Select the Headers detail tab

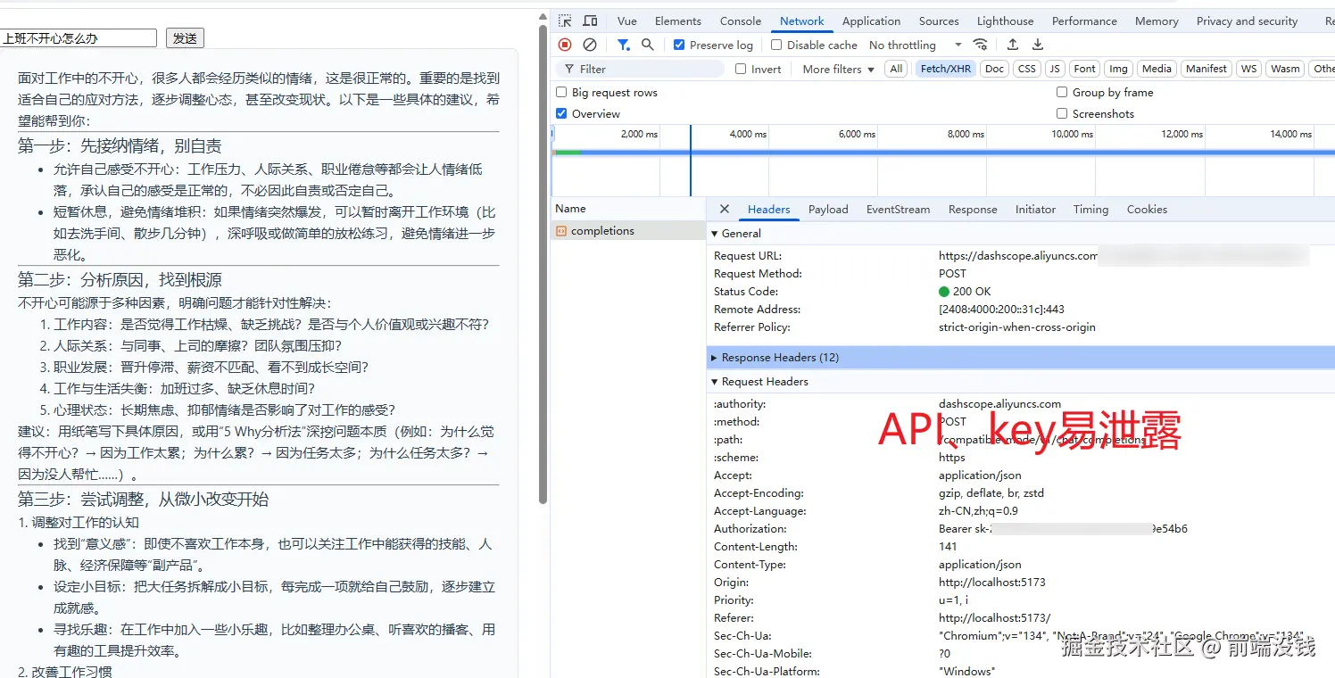(x=768, y=210)
